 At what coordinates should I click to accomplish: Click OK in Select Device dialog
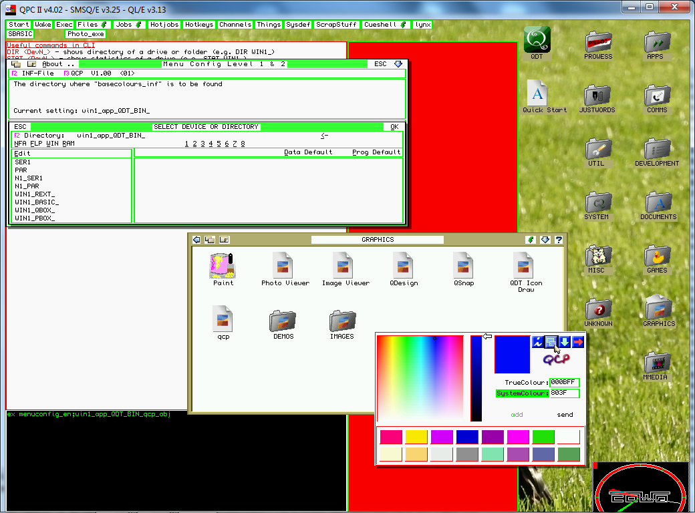point(394,127)
